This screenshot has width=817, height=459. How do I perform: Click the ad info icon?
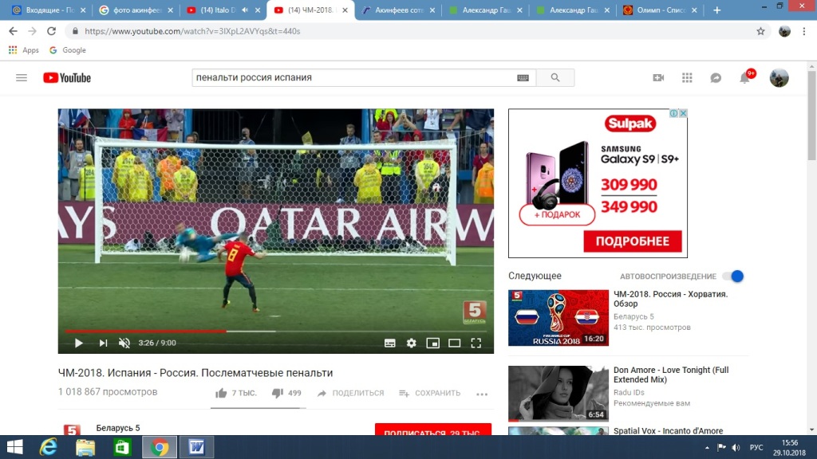point(673,113)
